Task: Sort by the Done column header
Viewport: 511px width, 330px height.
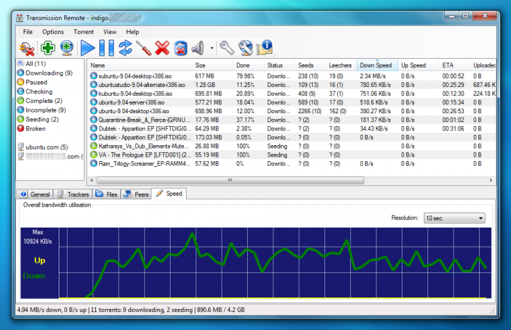Action: [x=248, y=65]
